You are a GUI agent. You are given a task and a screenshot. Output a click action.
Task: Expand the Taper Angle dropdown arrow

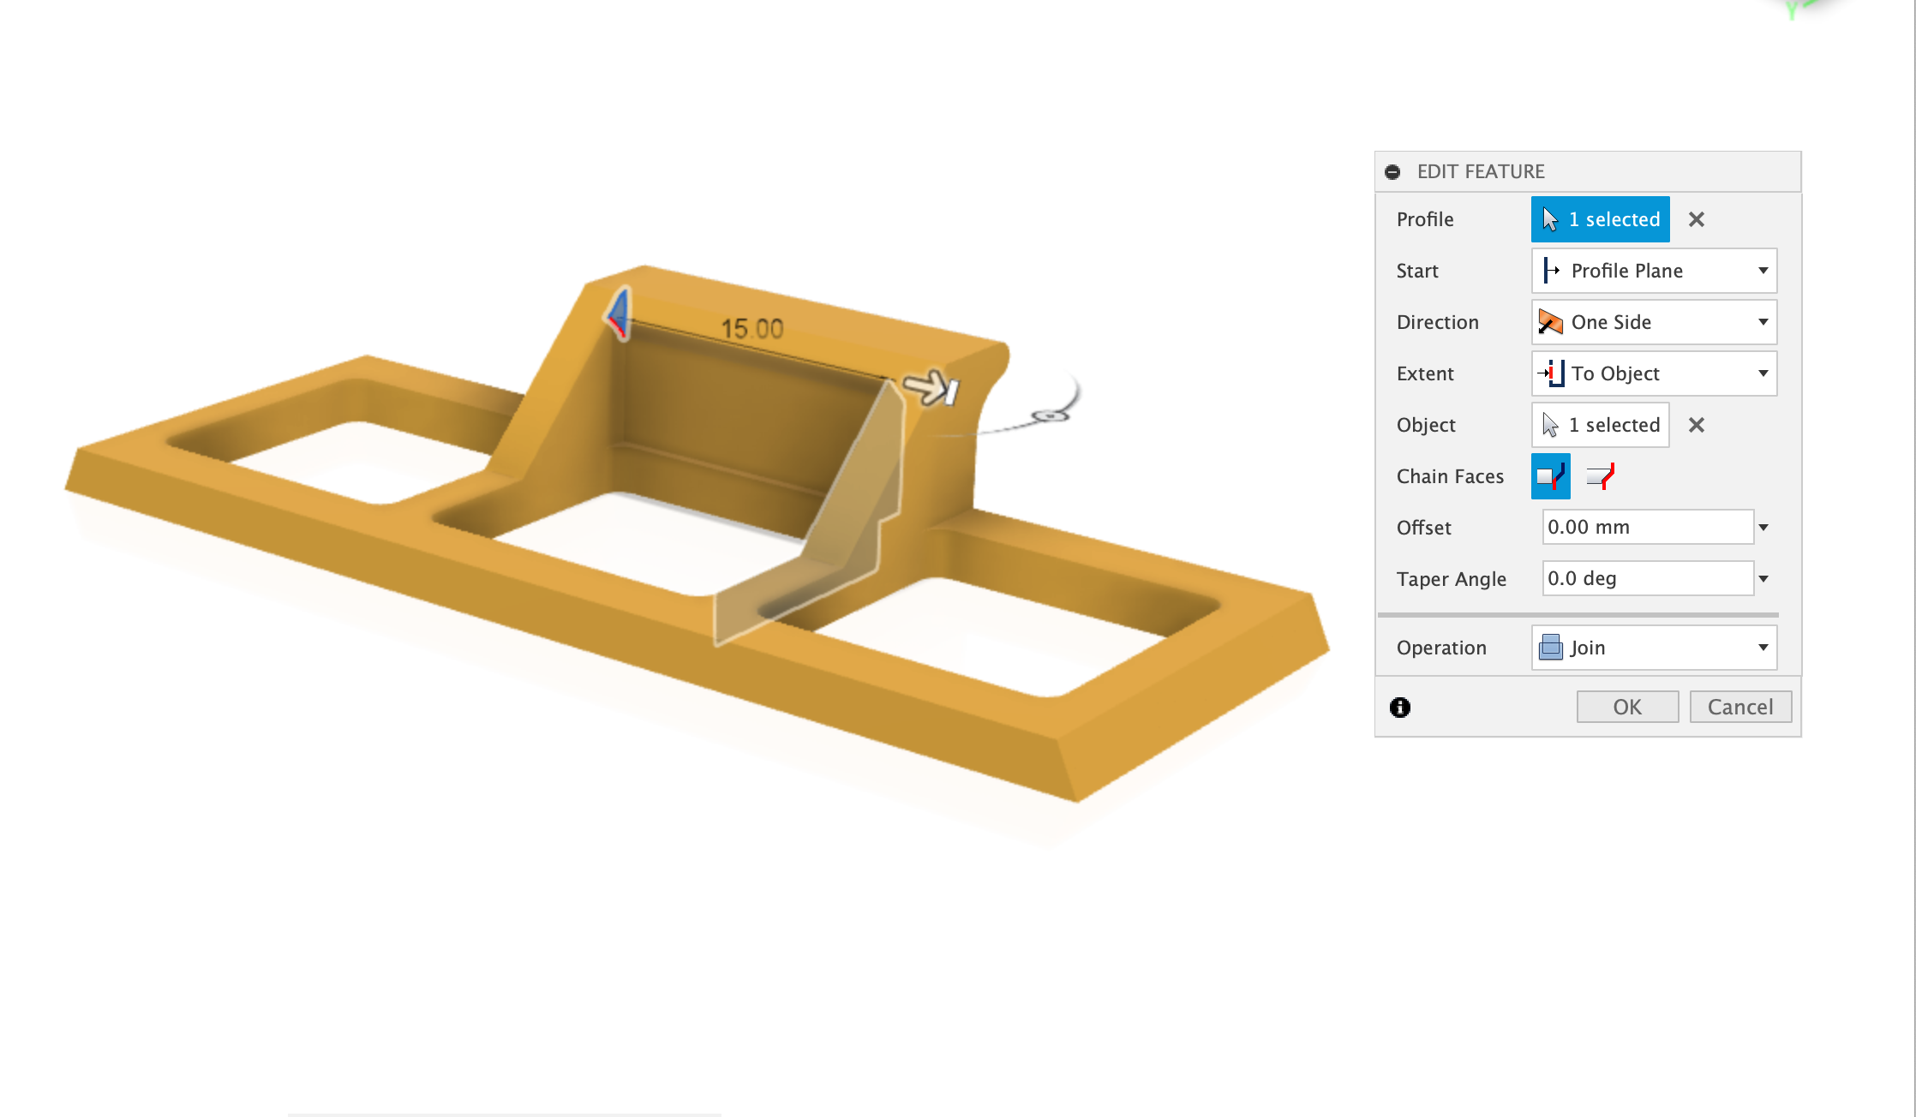[x=1763, y=579]
